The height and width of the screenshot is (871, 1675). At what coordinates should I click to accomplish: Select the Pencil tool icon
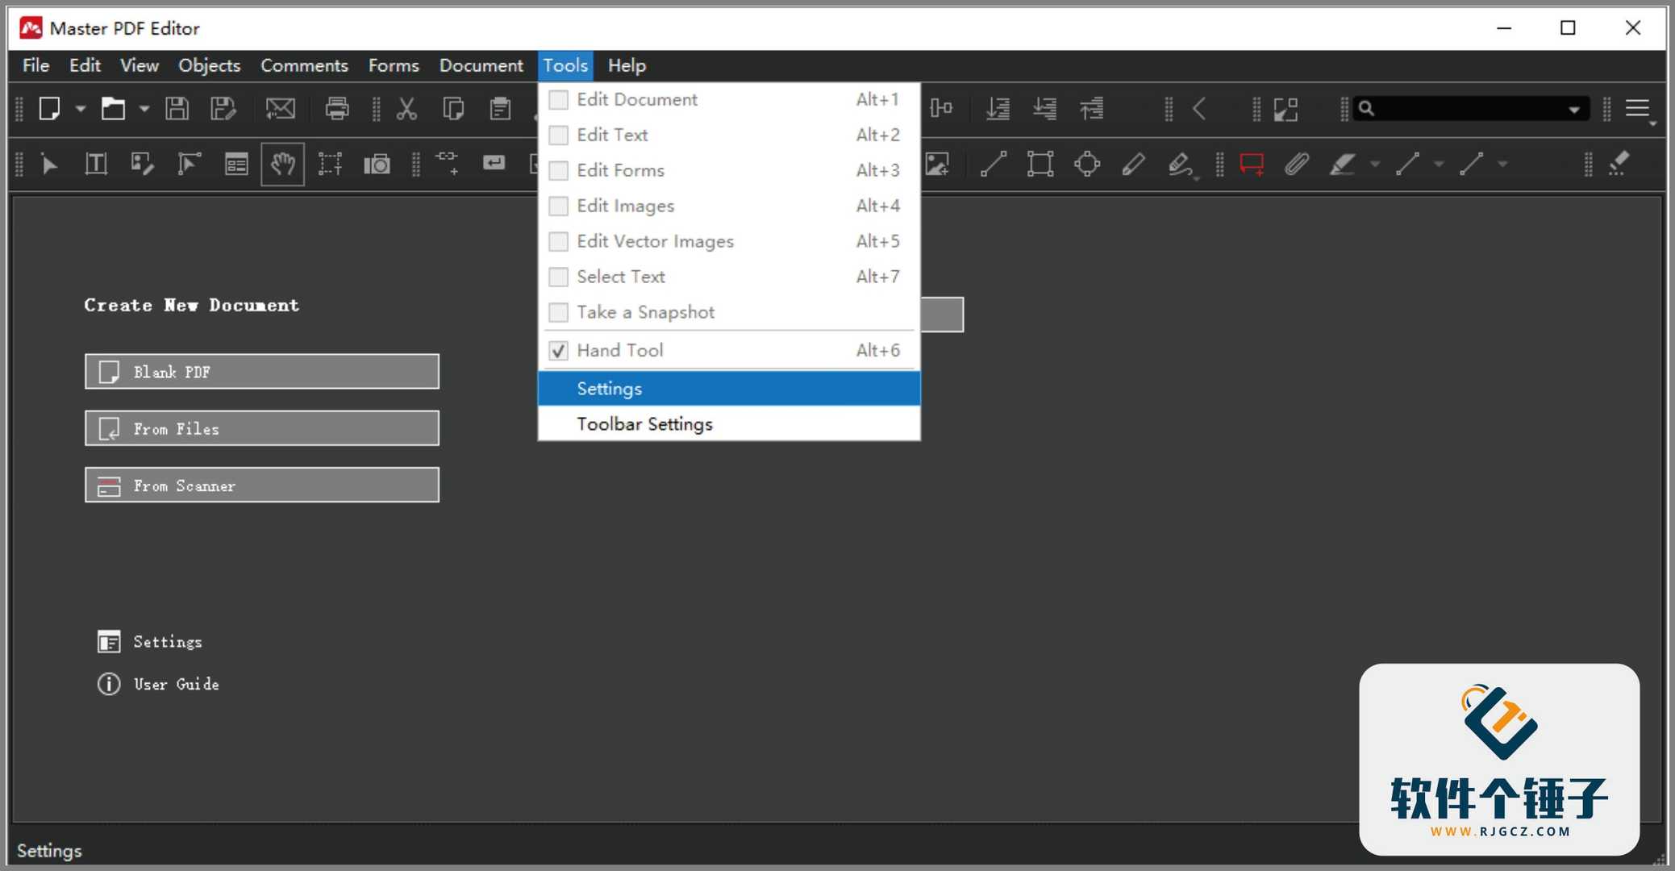tap(1134, 165)
